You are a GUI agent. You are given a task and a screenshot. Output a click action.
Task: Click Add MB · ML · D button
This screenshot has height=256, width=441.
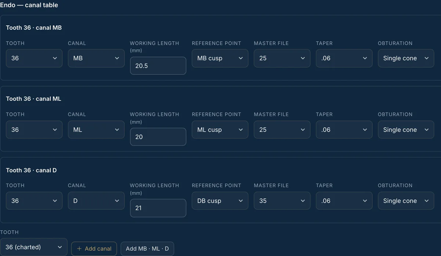click(147, 249)
